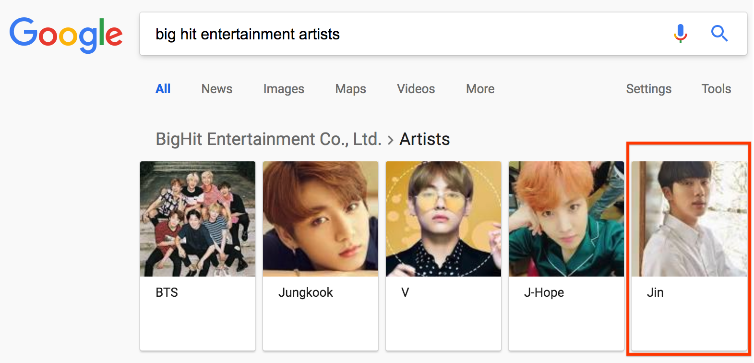The width and height of the screenshot is (754, 363).
Task: Select the V artist thumbnail
Action: click(x=443, y=219)
